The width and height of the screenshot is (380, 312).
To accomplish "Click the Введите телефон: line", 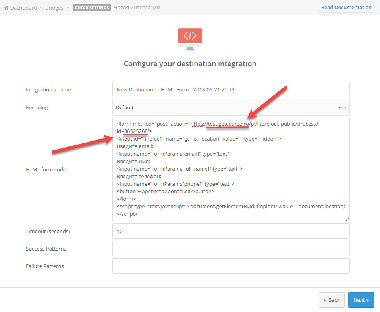I will pos(139,177).
